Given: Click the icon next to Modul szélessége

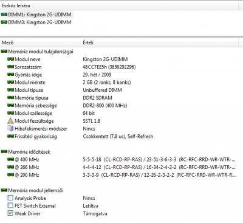Looking at the screenshot, I should (10, 113).
